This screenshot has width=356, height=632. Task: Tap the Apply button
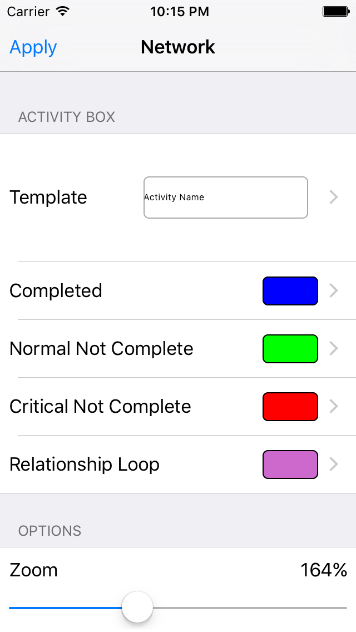(33, 48)
